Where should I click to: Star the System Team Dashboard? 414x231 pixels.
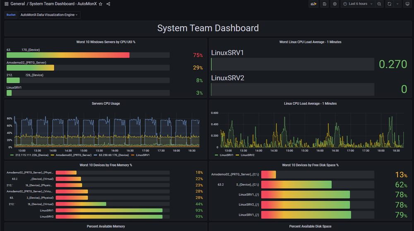tap(101, 4)
